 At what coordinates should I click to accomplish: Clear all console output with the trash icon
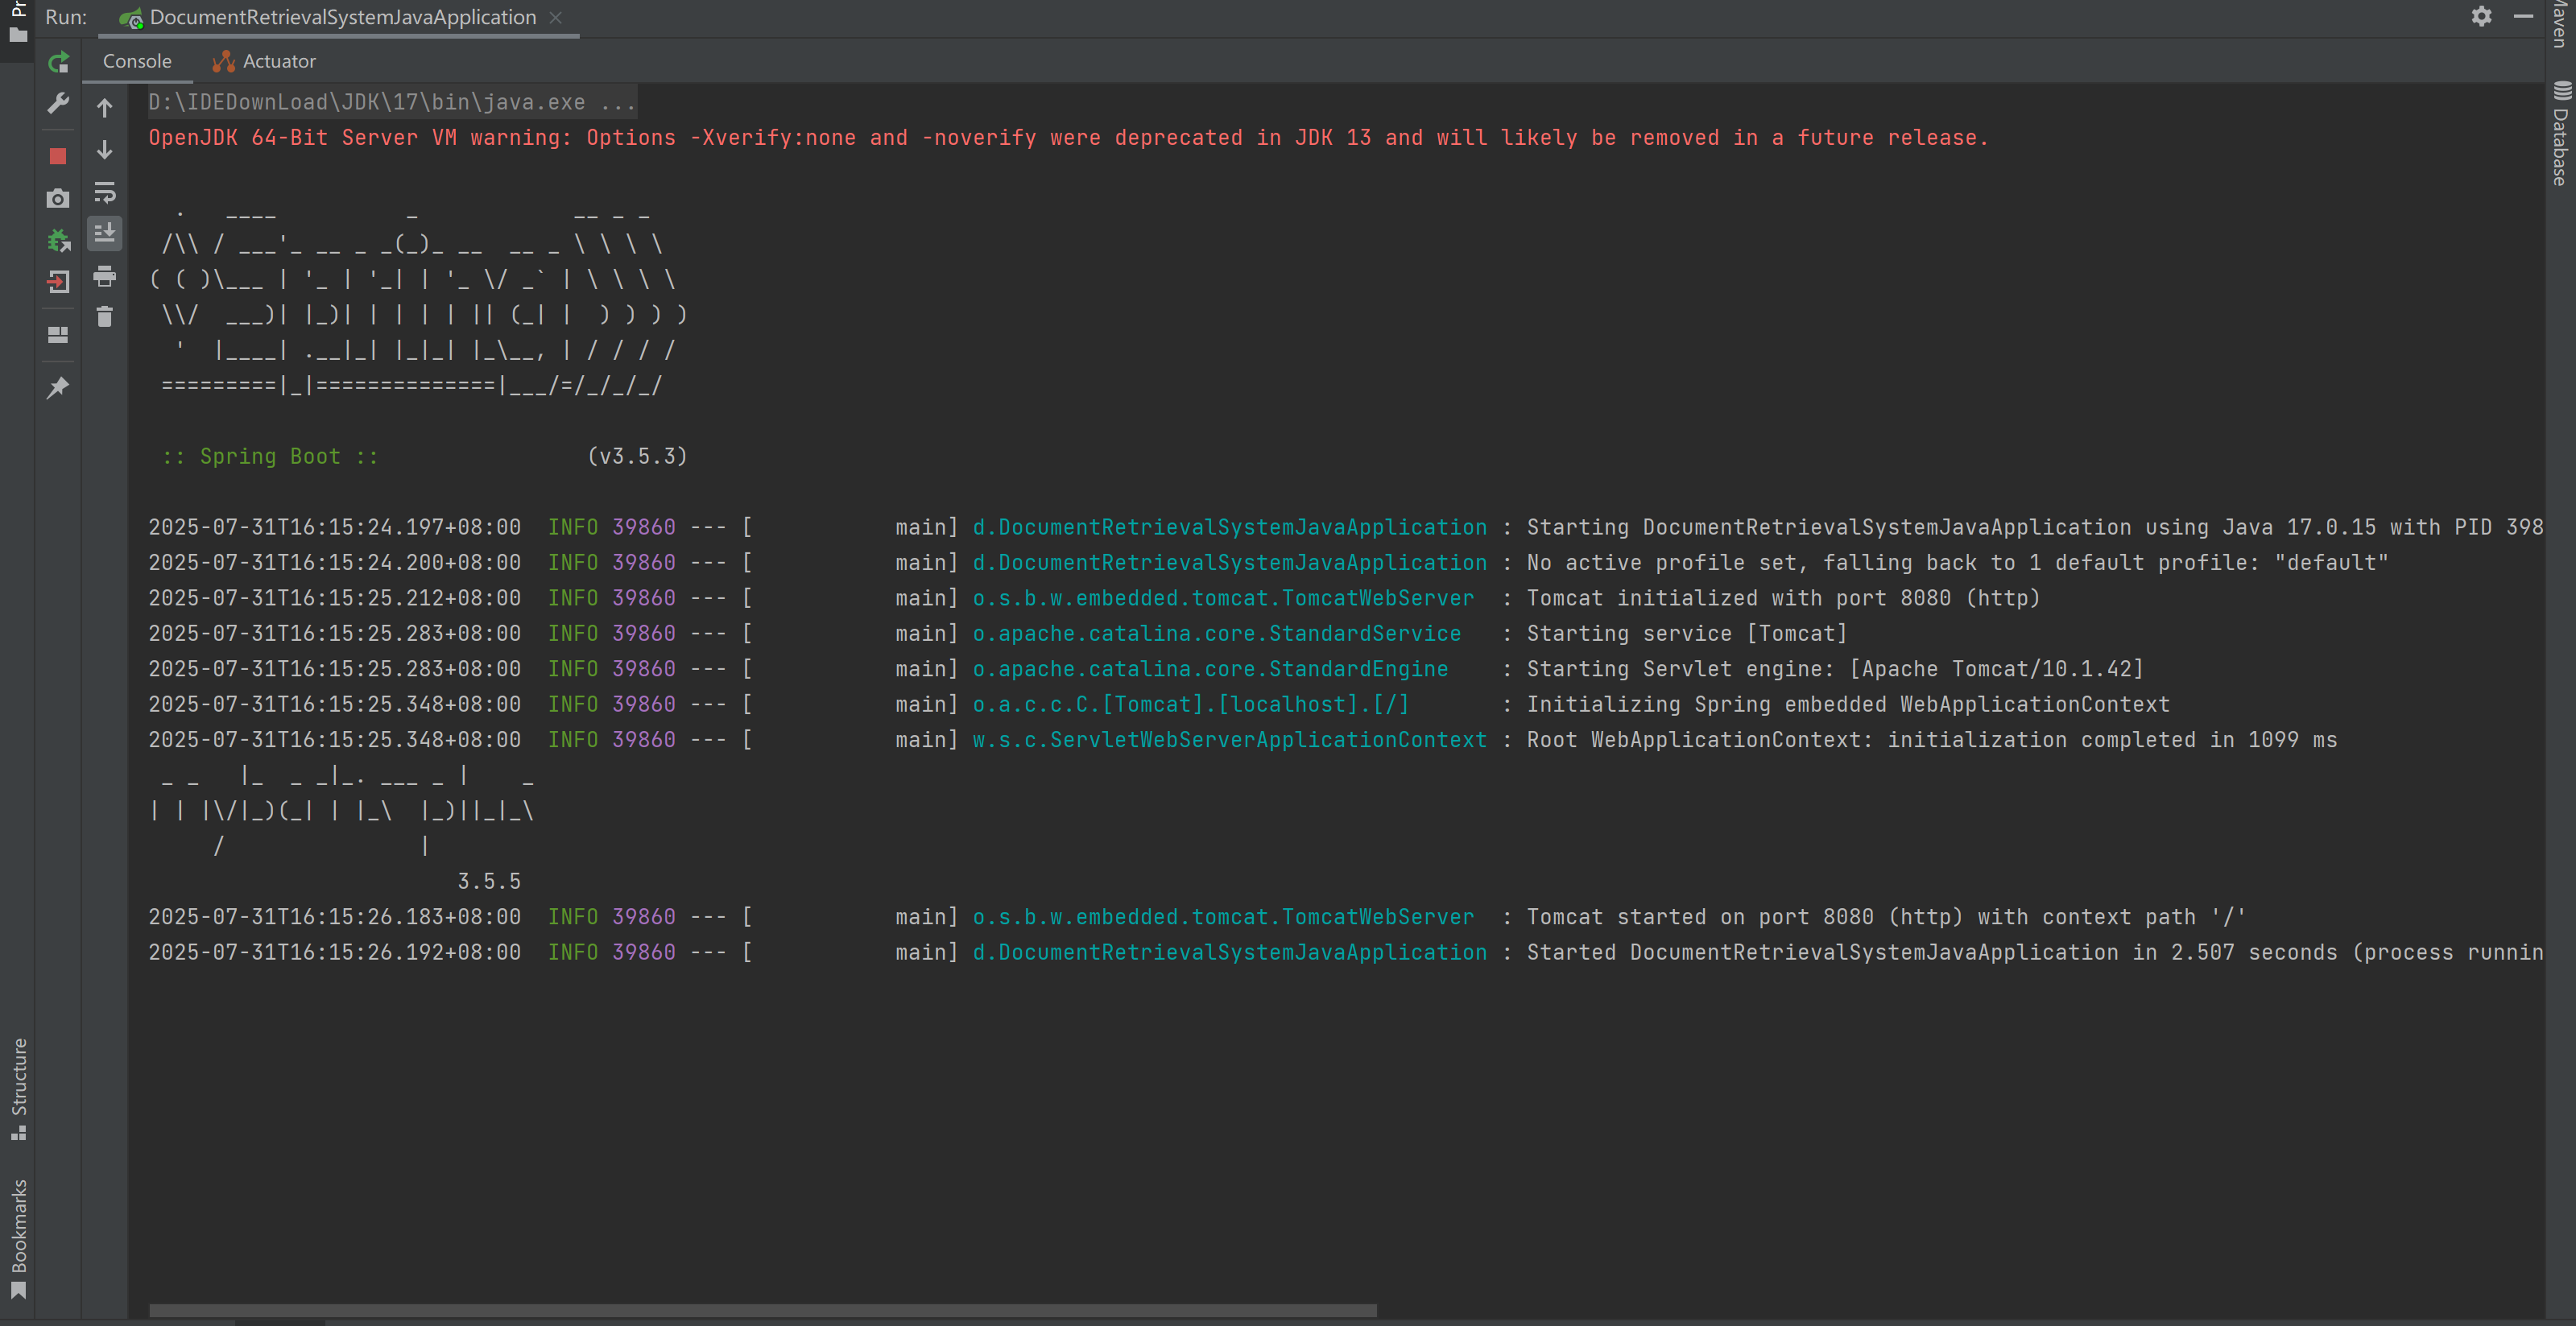105,317
